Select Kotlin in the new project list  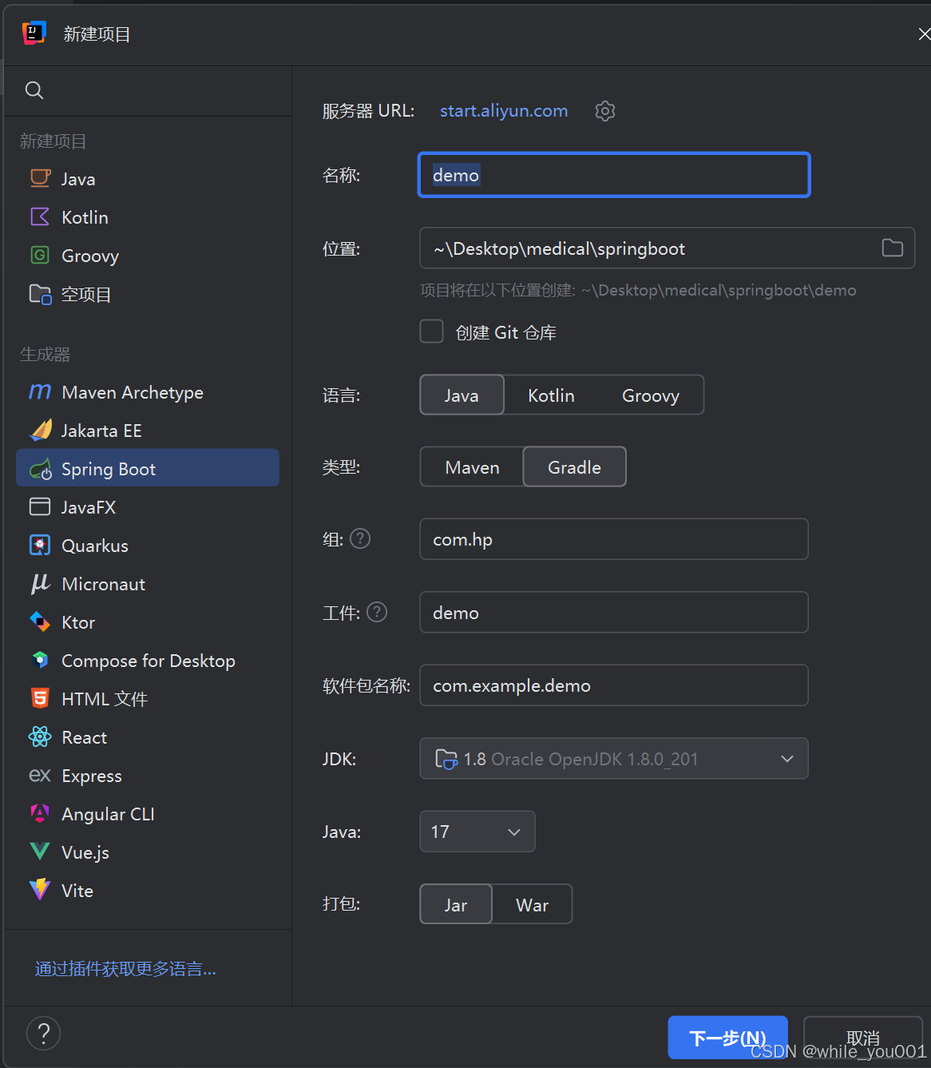(x=148, y=217)
